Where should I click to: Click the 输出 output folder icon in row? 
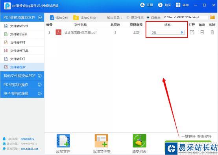(x=202, y=32)
